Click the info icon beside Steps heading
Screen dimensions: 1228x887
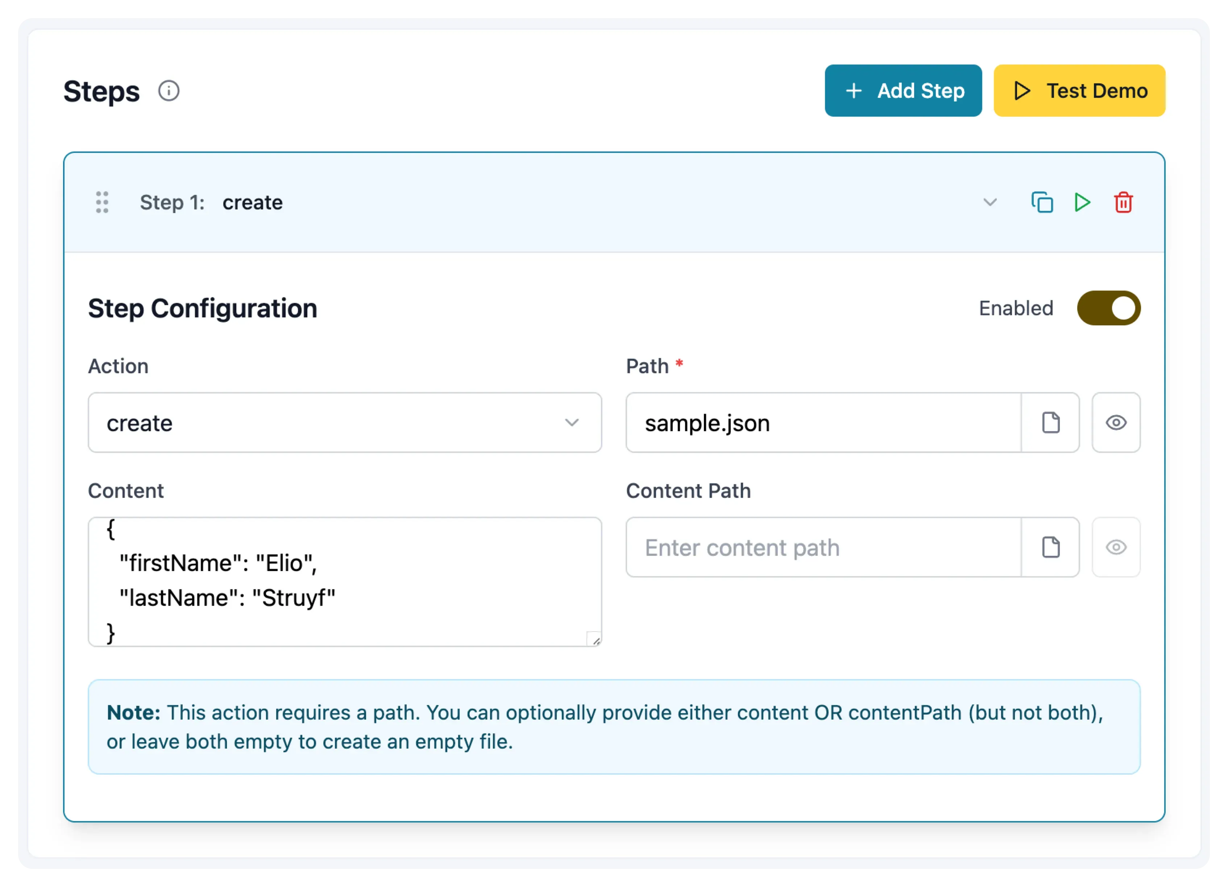point(169,91)
